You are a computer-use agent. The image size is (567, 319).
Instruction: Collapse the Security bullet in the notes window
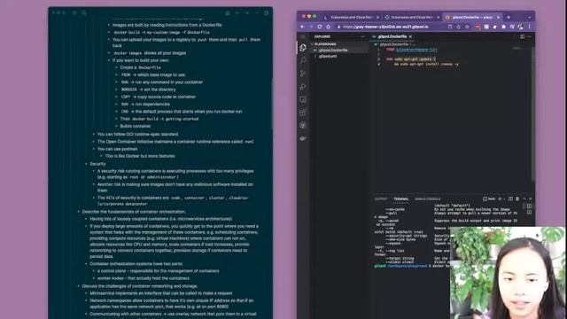click(x=86, y=164)
